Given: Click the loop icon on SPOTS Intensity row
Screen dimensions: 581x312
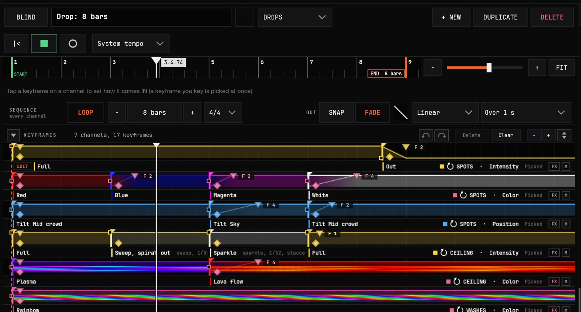Looking at the screenshot, I should click(x=450, y=166).
